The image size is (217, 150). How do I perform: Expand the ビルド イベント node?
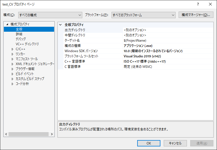[12, 74]
